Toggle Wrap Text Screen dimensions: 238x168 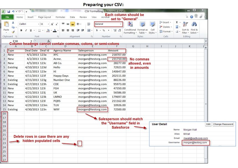point(89,24)
